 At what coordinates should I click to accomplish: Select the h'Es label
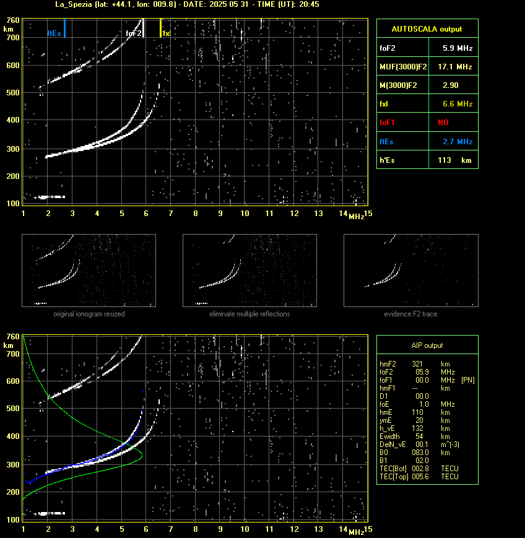tap(387, 160)
